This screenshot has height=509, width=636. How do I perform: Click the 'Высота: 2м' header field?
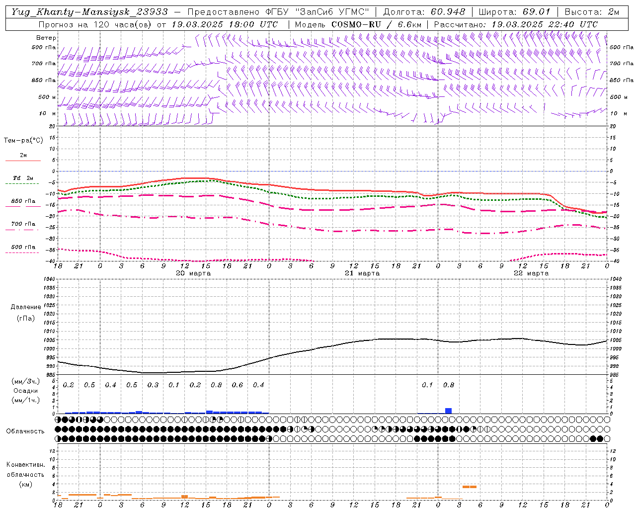pos(591,12)
